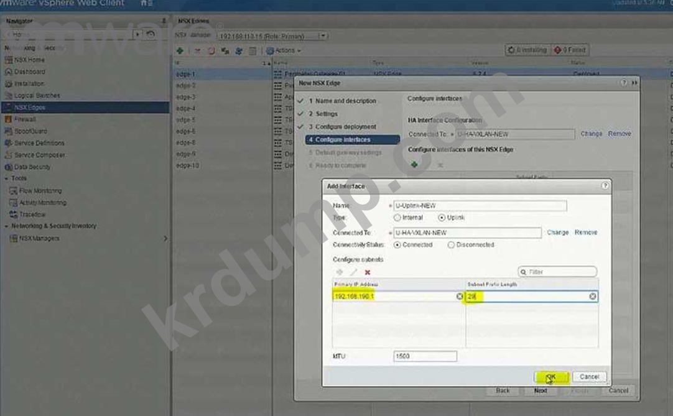Screen dimensions: 673x416
Task: Click the SpoofGuard icon in navigator
Action: point(8,131)
